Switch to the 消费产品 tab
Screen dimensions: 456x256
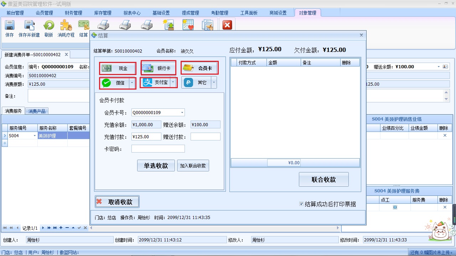pos(37,111)
